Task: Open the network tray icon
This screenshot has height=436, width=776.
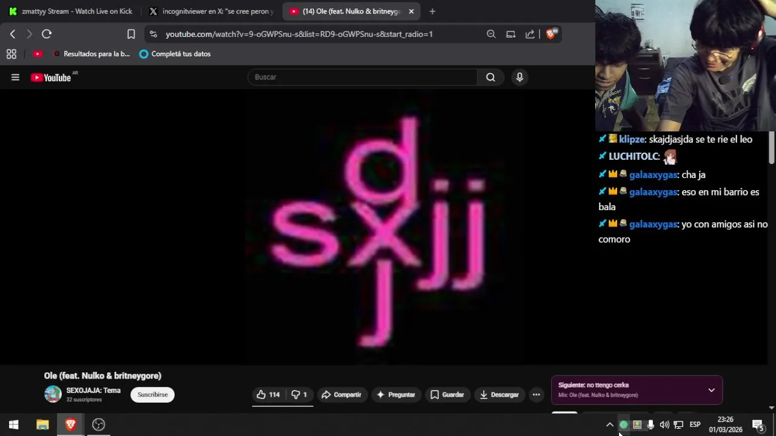Action: click(x=678, y=424)
